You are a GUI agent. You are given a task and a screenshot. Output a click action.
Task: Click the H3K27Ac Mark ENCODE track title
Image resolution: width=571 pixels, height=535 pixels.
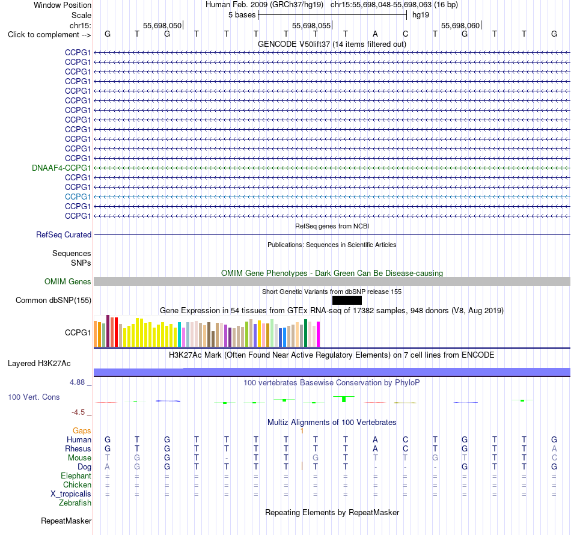(332, 355)
